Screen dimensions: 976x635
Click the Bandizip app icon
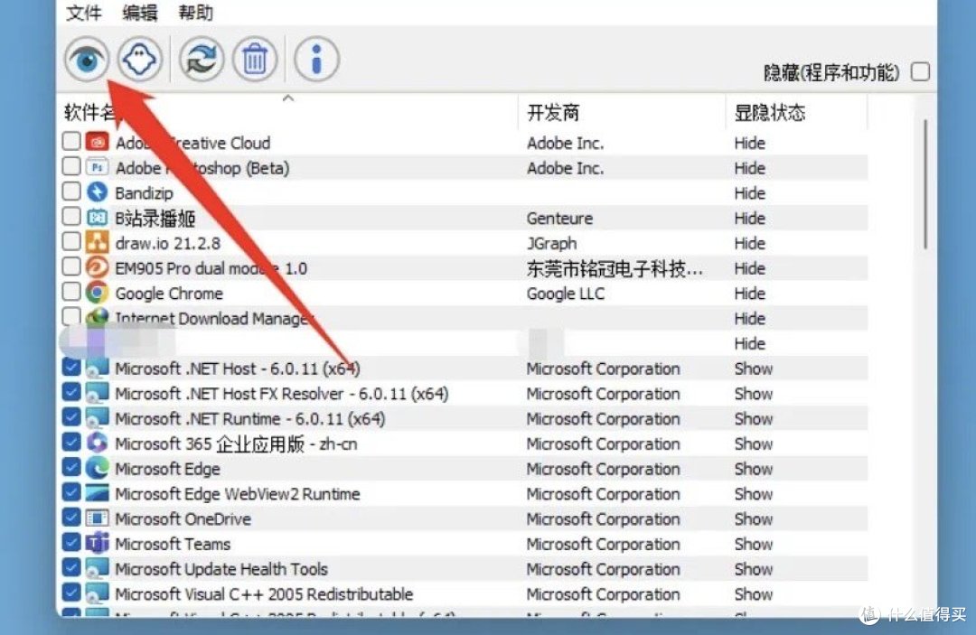(97, 192)
